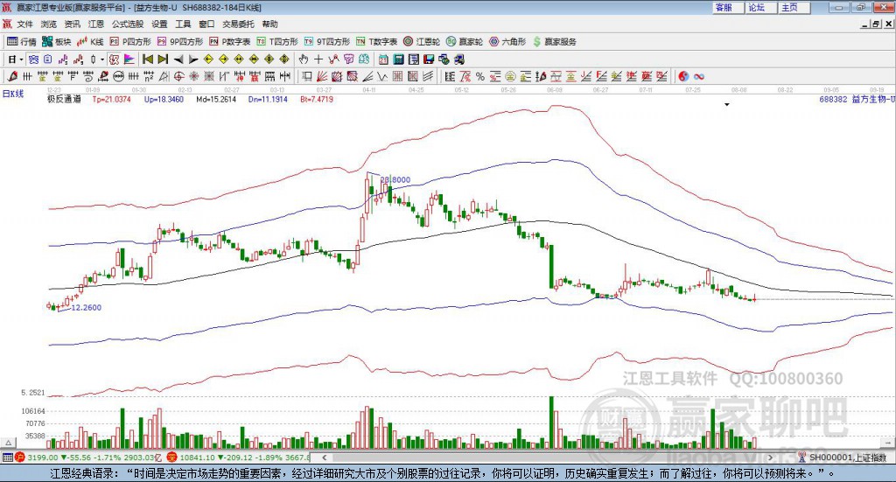This screenshot has width=896, height=482.
Task: Open the 江恩轮 Gann wheel
Action: click(x=422, y=42)
